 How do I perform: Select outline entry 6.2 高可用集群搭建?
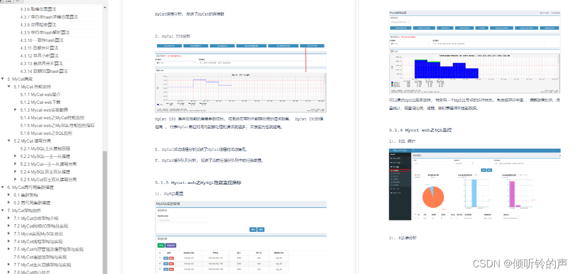(32, 203)
